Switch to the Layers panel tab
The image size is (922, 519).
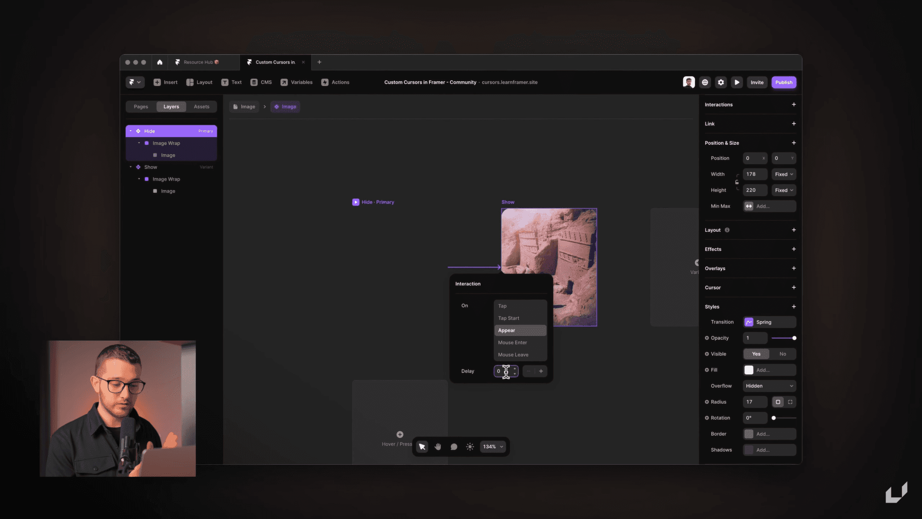pyautogui.click(x=171, y=107)
